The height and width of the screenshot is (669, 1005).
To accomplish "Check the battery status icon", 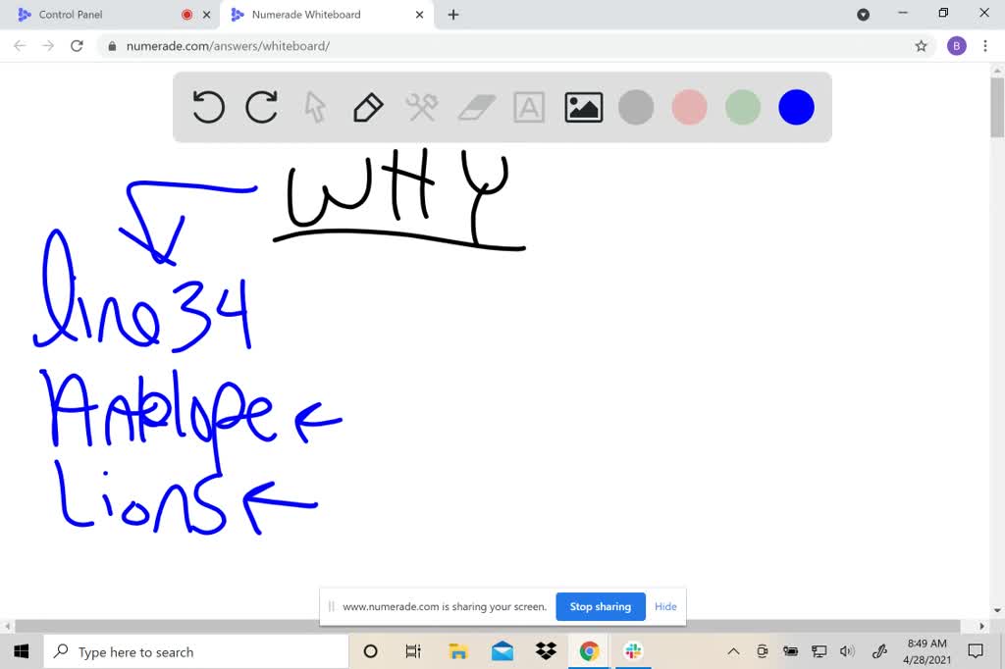I will (790, 651).
